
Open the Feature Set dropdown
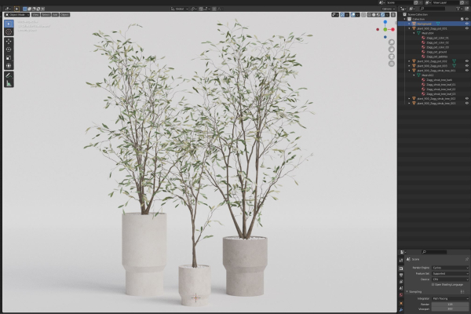(450, 273)
